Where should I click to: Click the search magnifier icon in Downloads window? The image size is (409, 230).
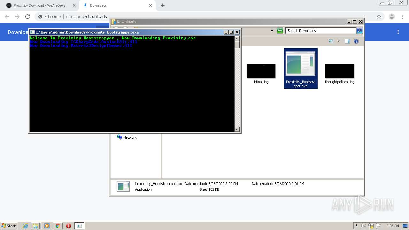pos(359,31)
